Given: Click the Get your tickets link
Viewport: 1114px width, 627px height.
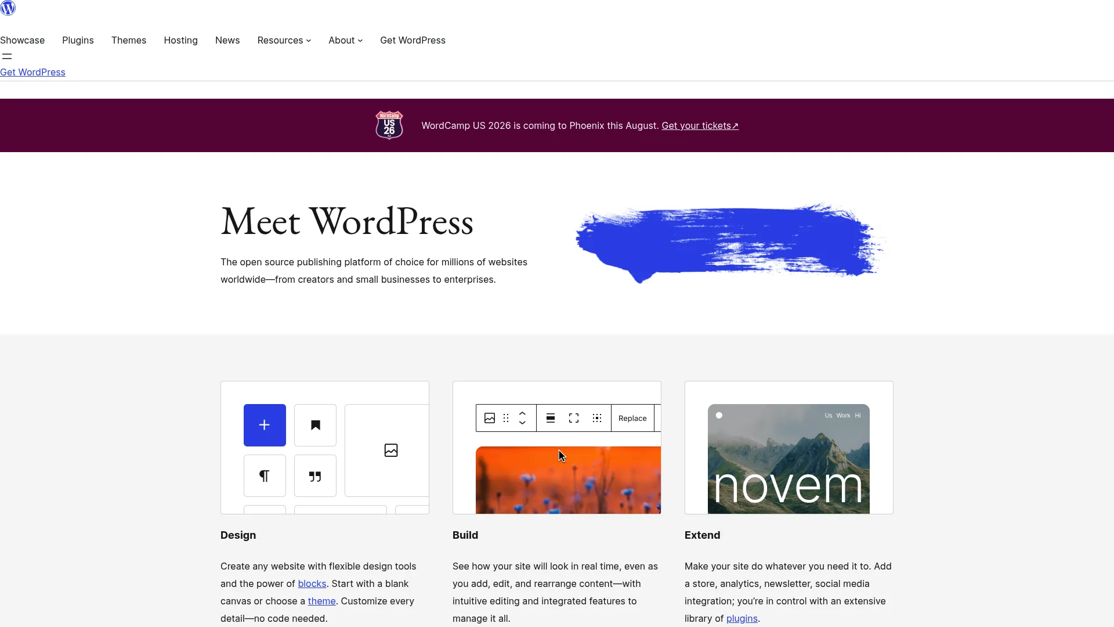Looking at the screenshot, I should [700, 125].
